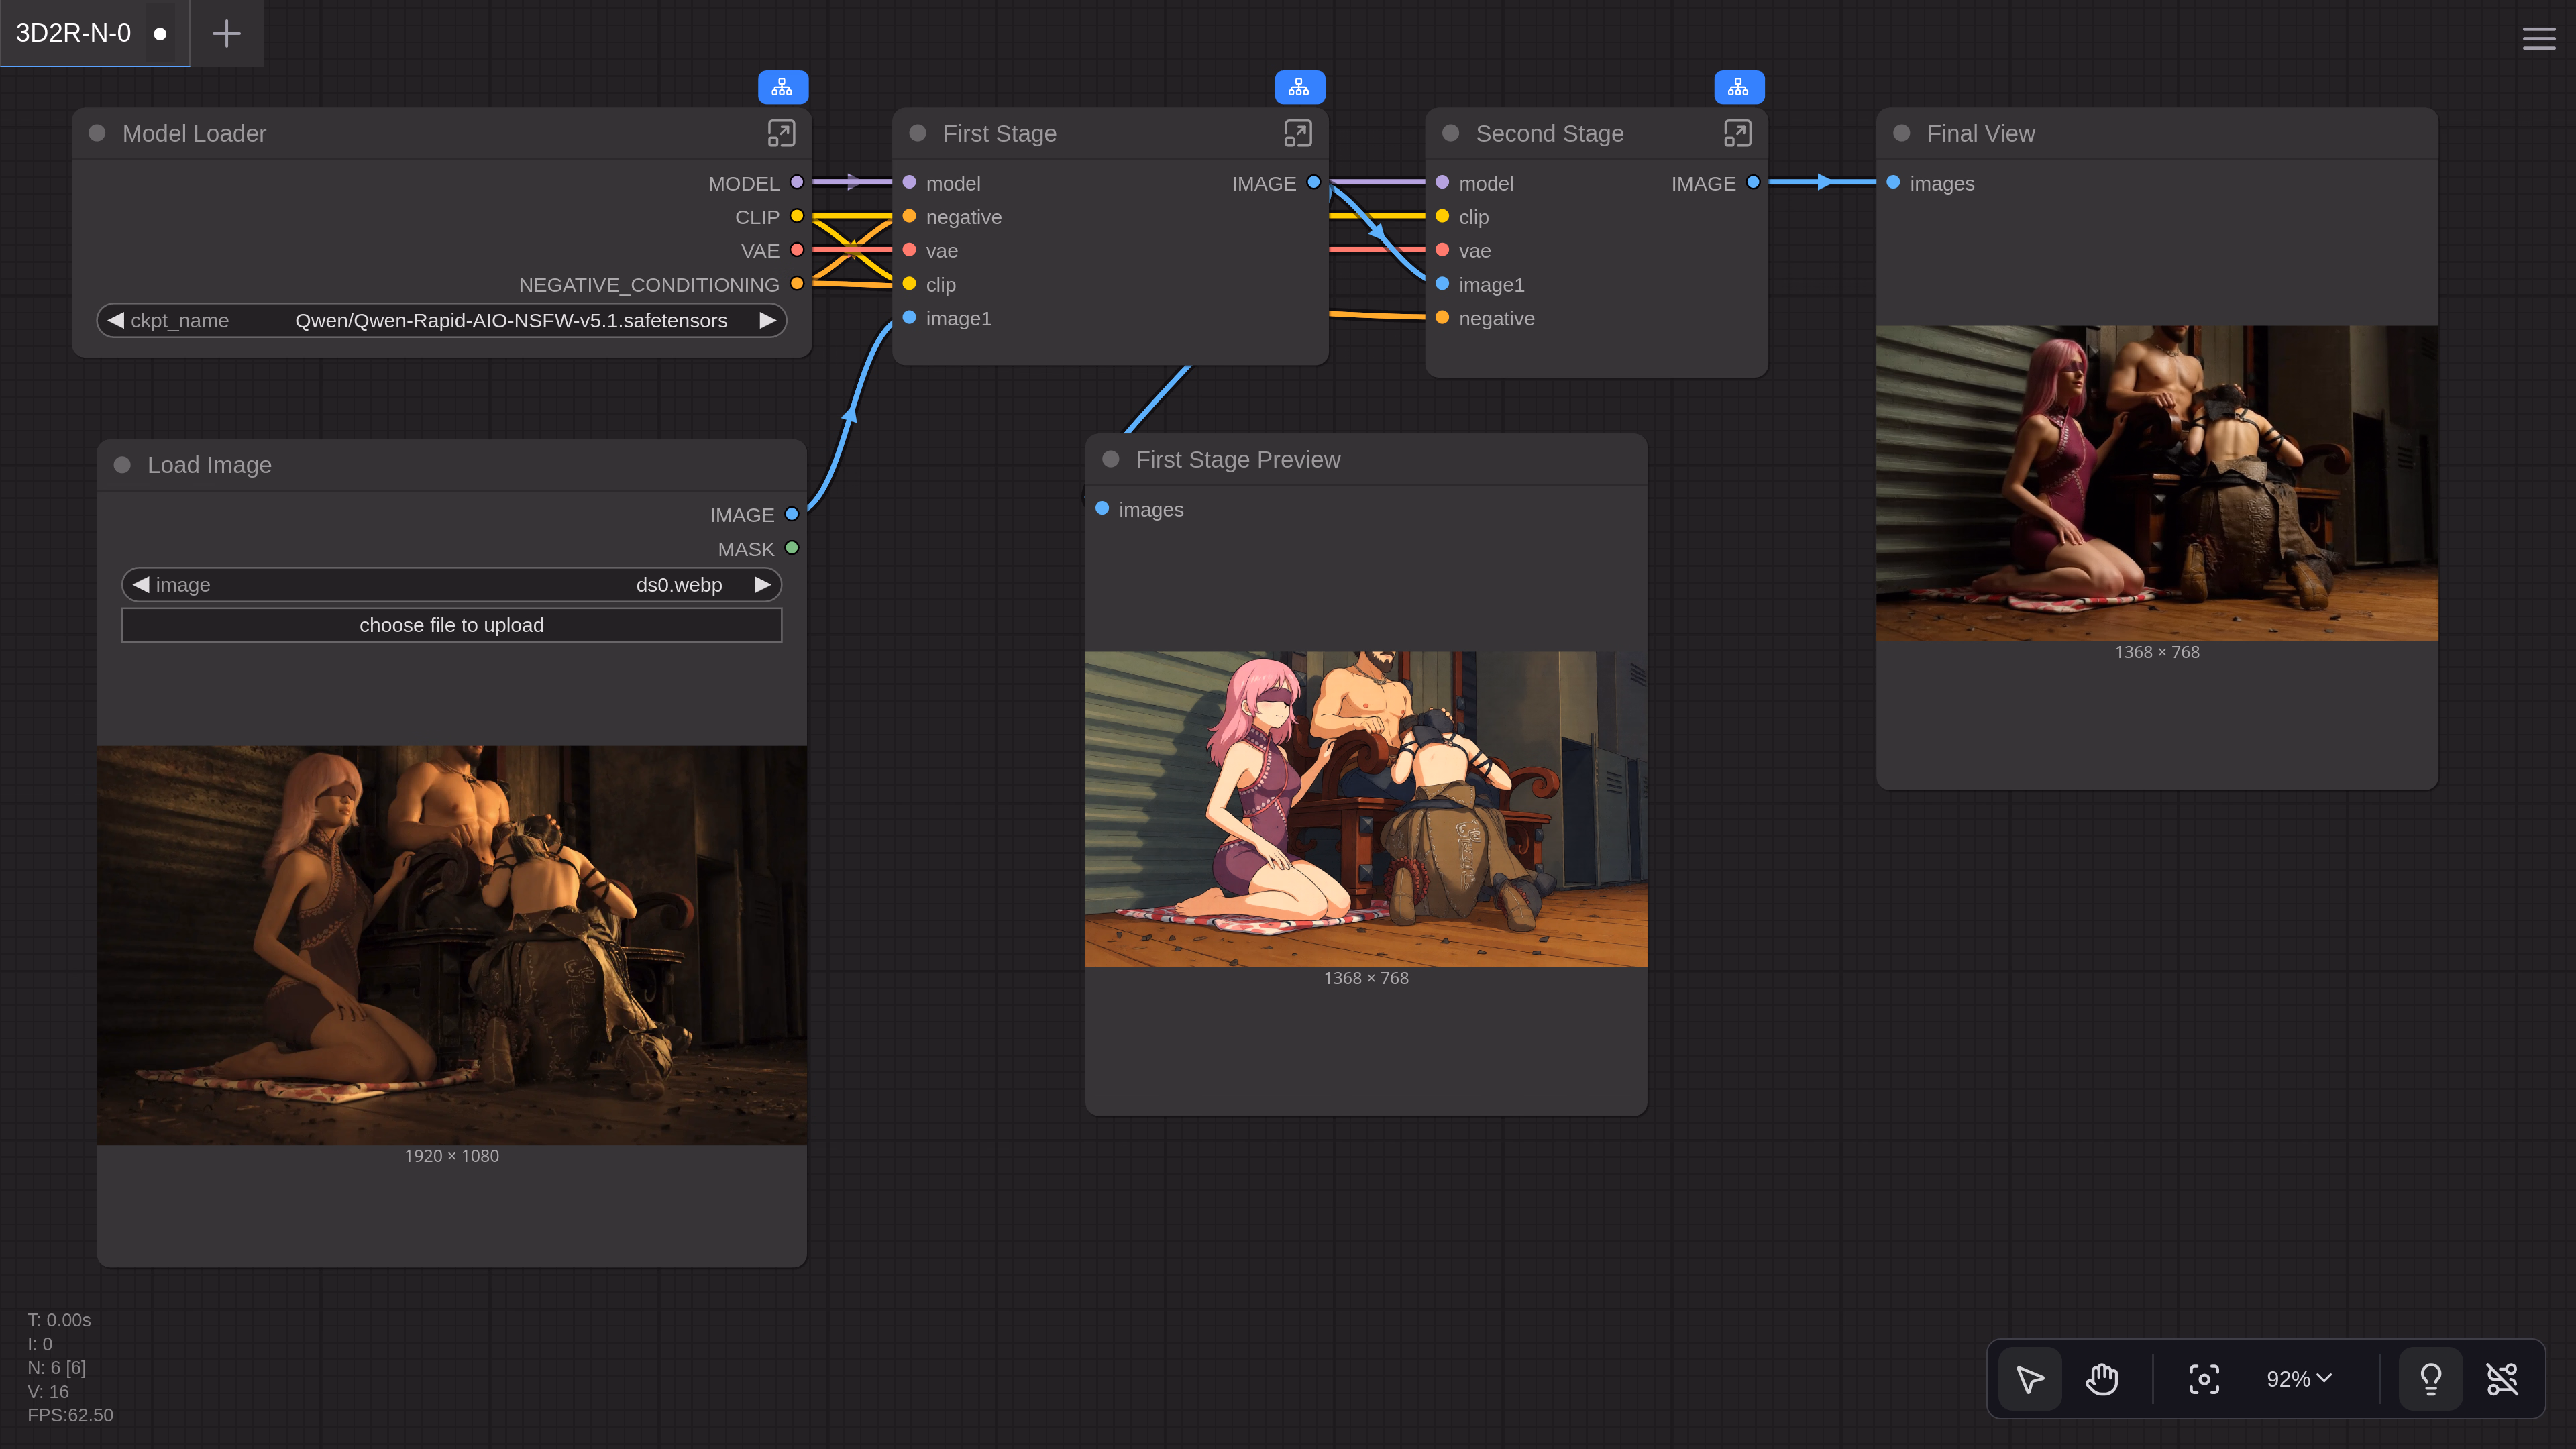Click the ds0.webp image filename field

[678, 584]
